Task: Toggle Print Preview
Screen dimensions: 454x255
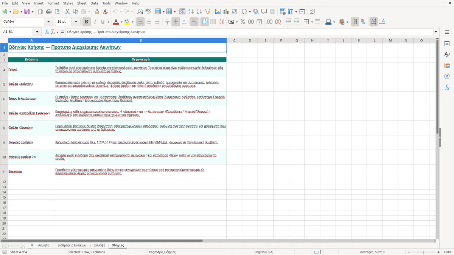Action: (x=57, y=12)
